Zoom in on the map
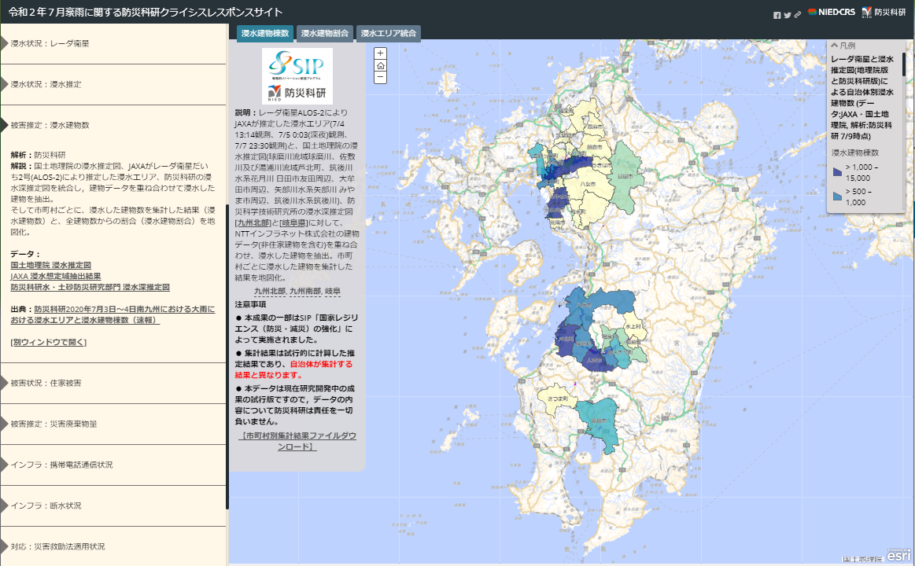The width and height of the screenshot is (915, 566). [380, 53]
